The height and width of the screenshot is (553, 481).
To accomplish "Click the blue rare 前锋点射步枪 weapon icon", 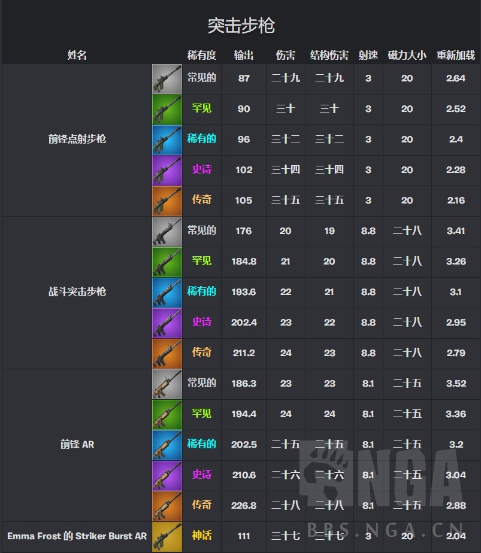I will pos(167,140).
